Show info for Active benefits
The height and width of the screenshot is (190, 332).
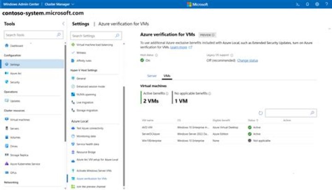[x=167, y=94]
